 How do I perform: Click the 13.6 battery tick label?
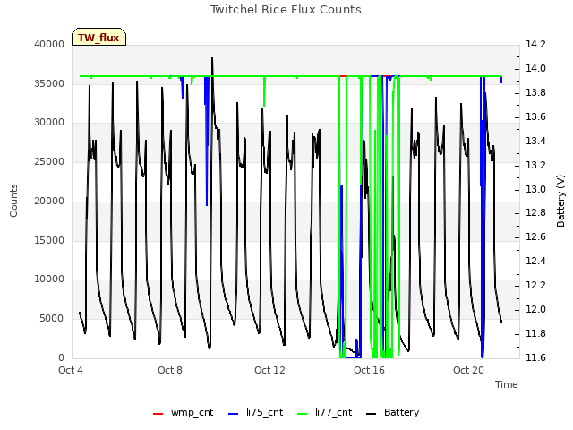pyautogui.click(x=535, y=116)
